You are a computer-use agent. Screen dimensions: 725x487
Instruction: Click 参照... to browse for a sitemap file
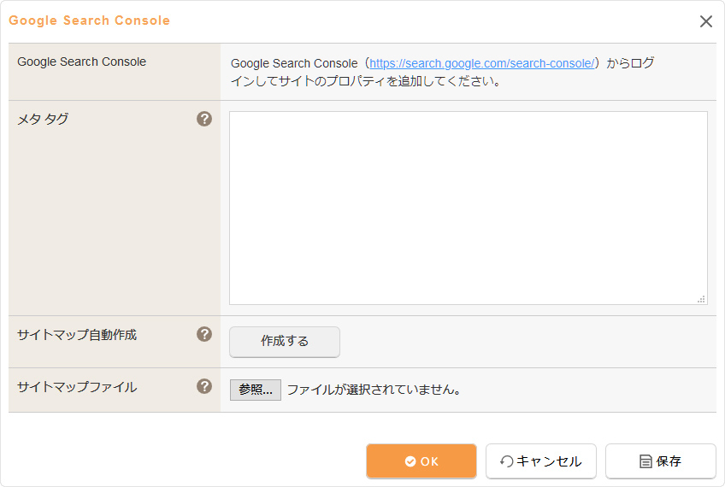255,390
